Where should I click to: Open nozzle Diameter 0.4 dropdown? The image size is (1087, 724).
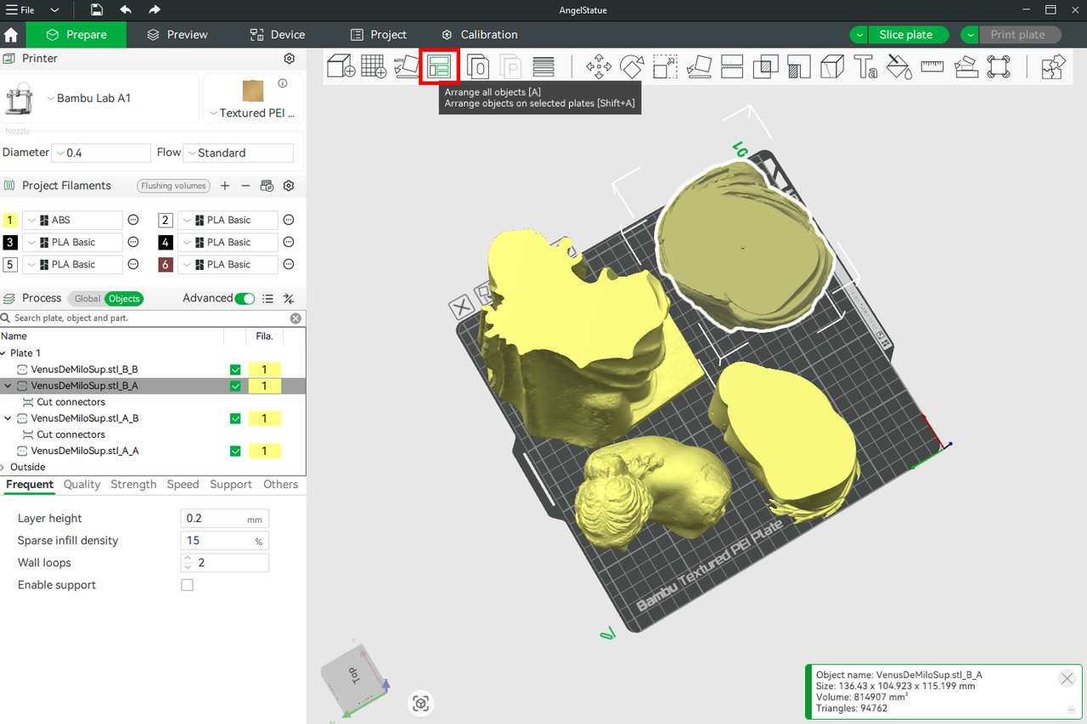101,153
